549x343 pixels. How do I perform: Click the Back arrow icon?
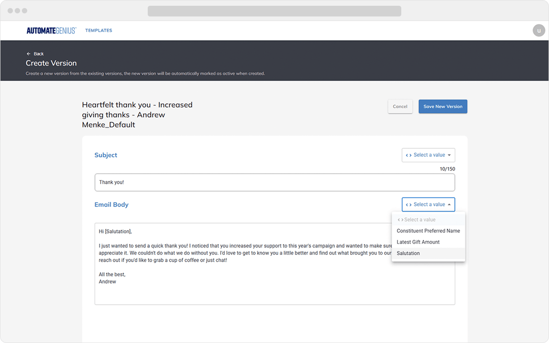point(29,54)
